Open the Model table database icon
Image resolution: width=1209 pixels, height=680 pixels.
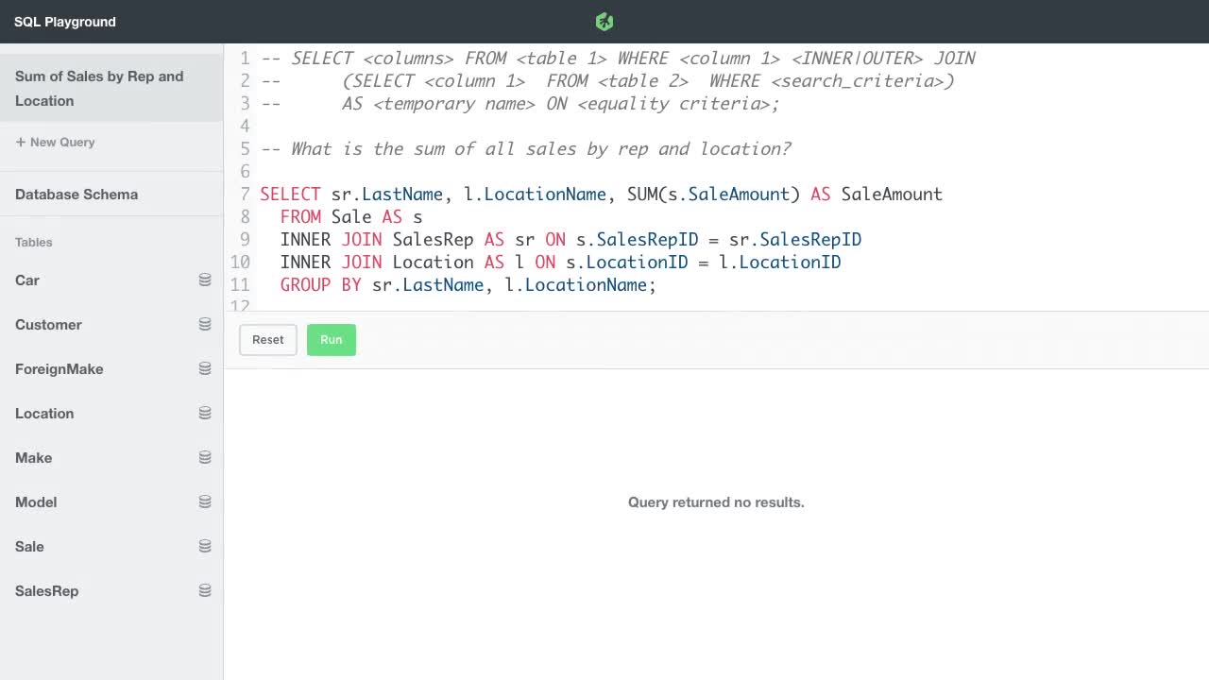(x=205, y=501)
